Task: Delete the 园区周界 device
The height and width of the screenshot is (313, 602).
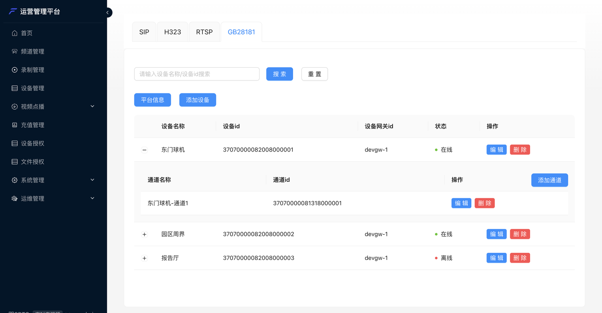Action: (x=520, y=234)
